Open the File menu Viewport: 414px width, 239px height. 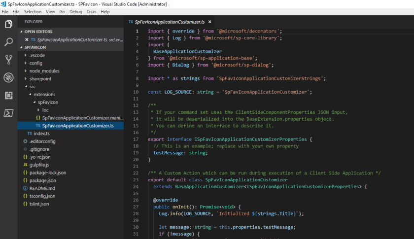[x=5, y=11]
